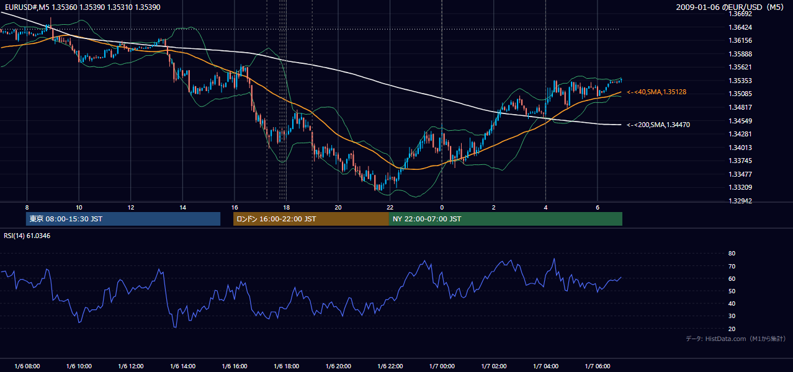The image size is (793, 372).
Task: Select the NY 22:00-07:00 JST session bar
Action: click(x=506, y=219)
